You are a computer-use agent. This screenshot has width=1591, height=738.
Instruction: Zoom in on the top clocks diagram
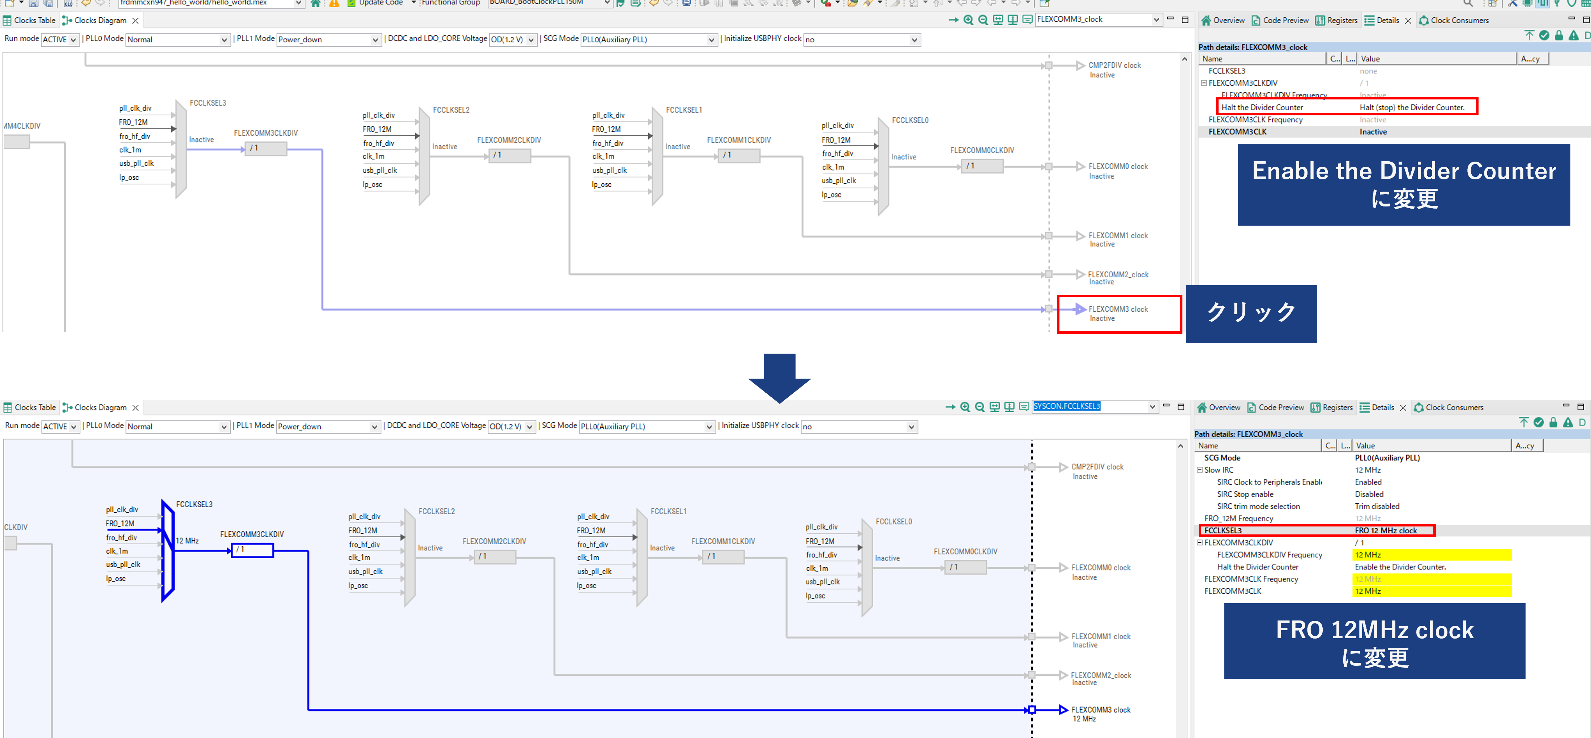click(968, 20)
